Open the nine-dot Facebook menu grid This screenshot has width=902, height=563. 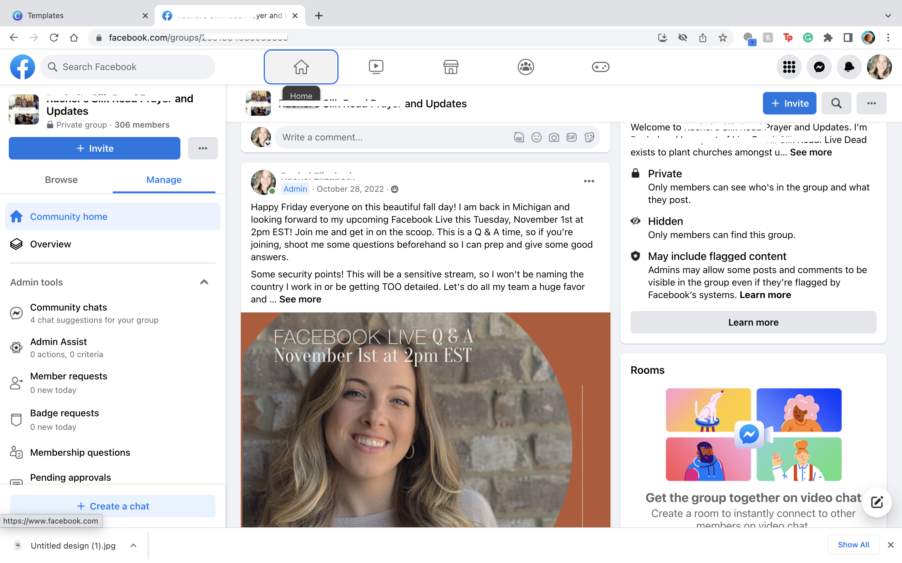click(x=789, y=67)
